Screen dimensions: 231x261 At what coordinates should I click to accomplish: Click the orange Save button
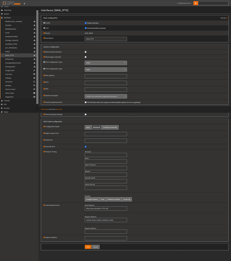point(88,247)
